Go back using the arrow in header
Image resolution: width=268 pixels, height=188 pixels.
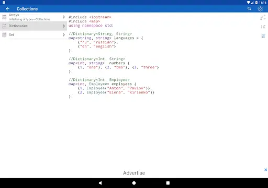coord(7,9)
